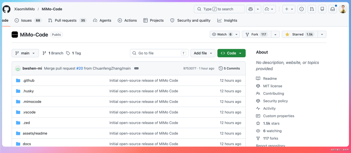Switch to the Agents tab
Screen dimensions: 351x153
(102, 20)
